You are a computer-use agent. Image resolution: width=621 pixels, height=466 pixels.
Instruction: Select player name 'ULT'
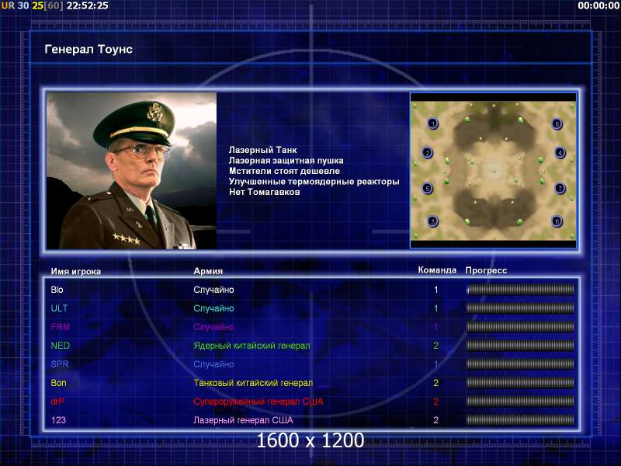(59, 308)
